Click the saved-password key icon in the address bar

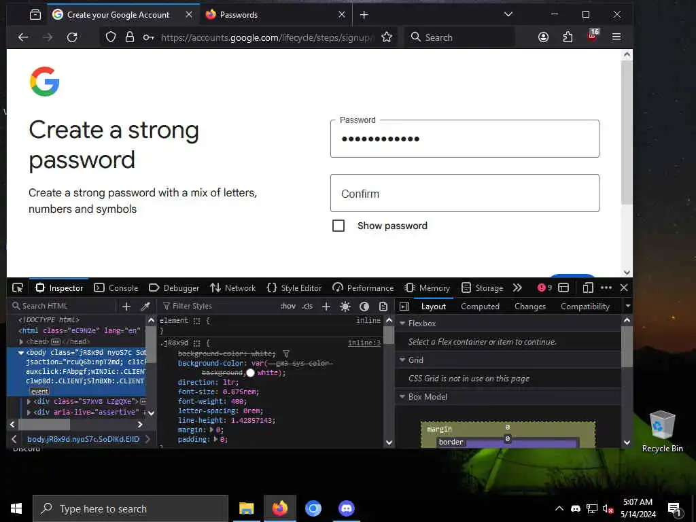point(148,37)
